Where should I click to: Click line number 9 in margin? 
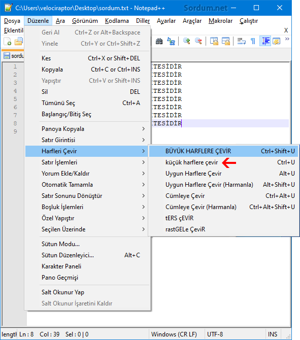(15, 131)
